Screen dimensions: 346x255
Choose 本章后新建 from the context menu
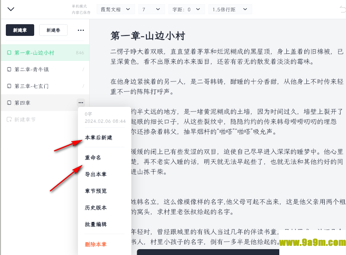(x=98, y=138)
